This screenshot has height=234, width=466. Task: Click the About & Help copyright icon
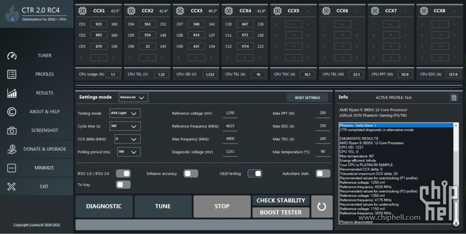[11, 112]
